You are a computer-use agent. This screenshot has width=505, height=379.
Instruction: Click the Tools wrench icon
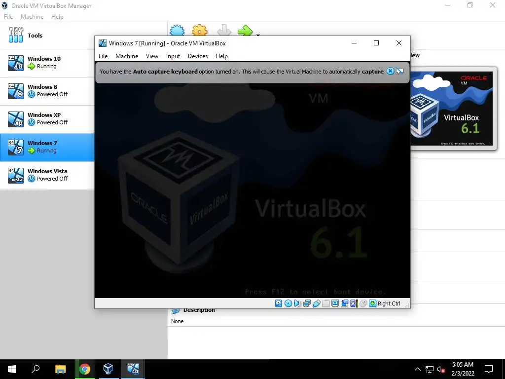[16, 35]
